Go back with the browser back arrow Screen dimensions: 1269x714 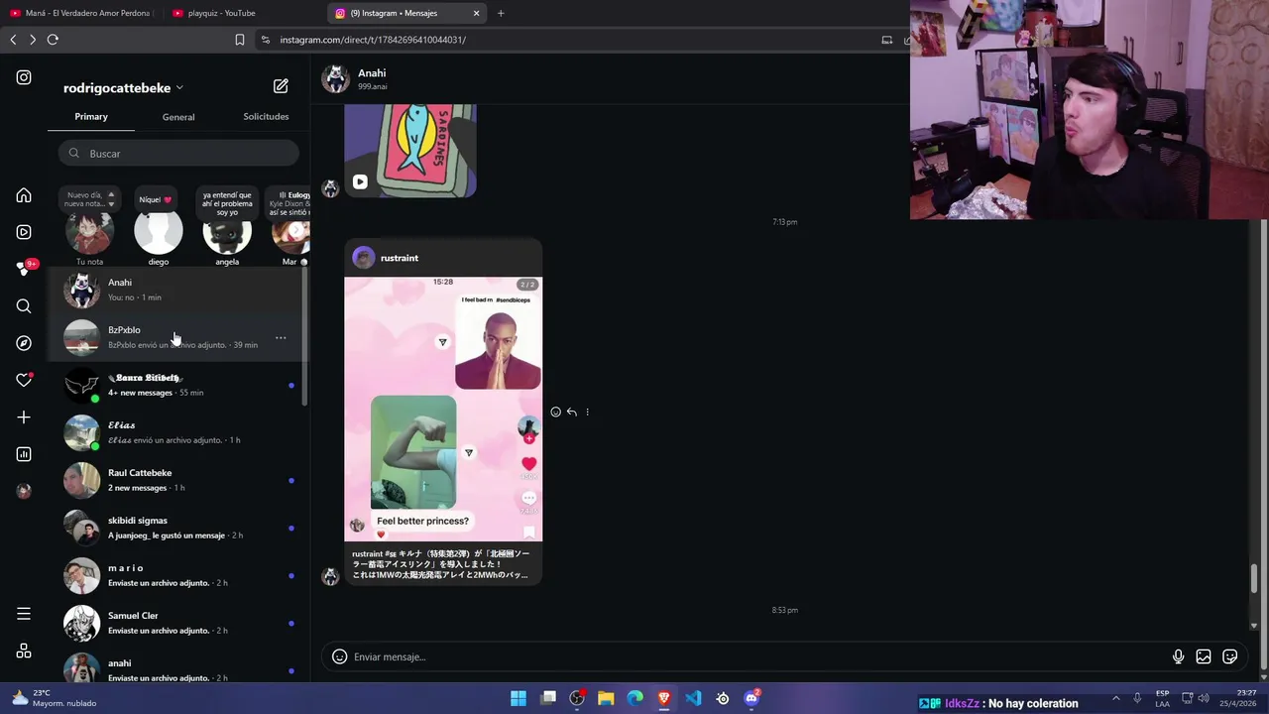click(x=13, y=40)
